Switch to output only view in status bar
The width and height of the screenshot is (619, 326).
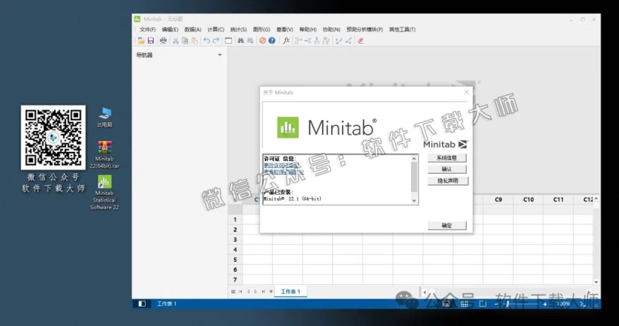click(x=482, y=304)
